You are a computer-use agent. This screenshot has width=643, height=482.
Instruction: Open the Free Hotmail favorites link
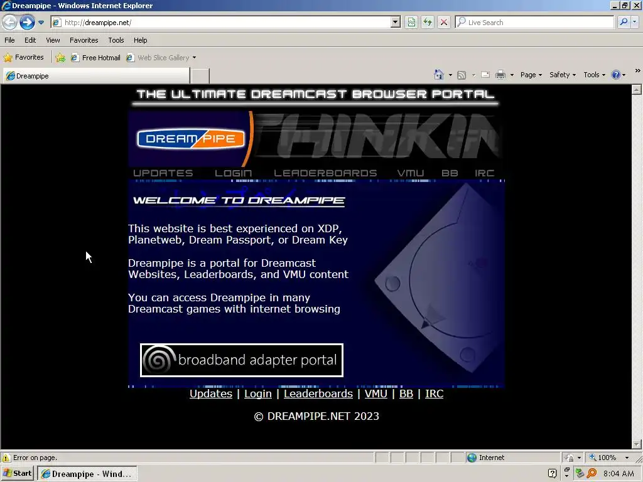coord(95,58)
